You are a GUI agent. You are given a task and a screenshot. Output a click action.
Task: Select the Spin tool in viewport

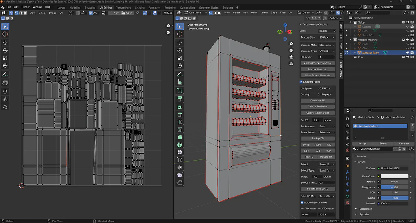click(x=180, y=145)
